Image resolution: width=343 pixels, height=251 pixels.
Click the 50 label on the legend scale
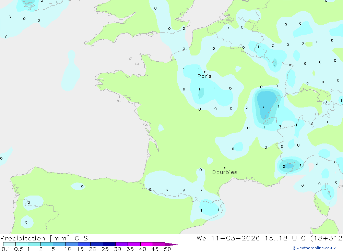pyautogui.click(x=167, y=249)
